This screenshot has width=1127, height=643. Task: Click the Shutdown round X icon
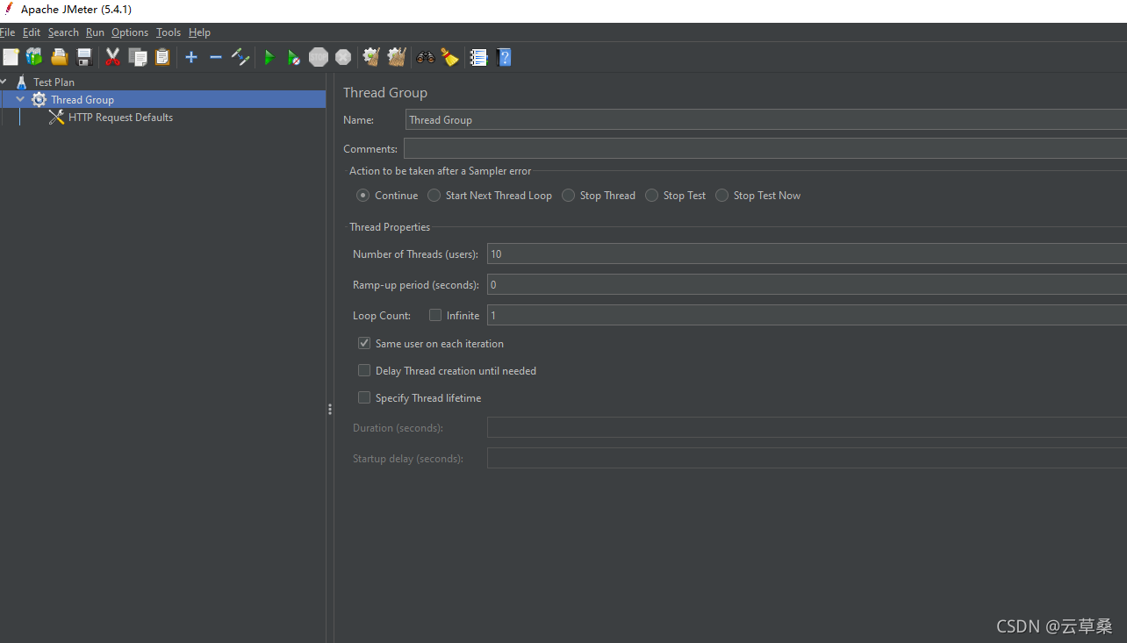pos(343,57)
